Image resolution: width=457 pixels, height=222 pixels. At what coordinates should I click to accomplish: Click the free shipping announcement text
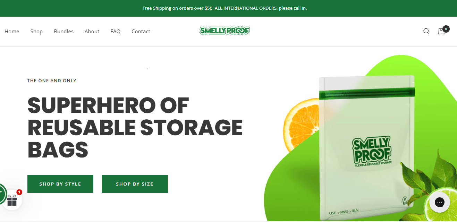point(225,8)
